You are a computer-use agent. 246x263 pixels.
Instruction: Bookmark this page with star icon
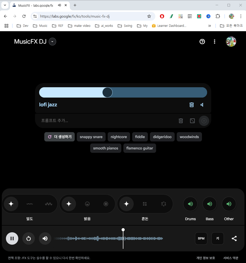[149, 16]
